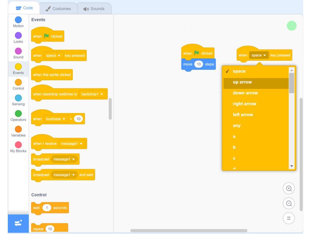
Task: Click scroll-down arrow of key dropdown list
Action: (292, 166)
